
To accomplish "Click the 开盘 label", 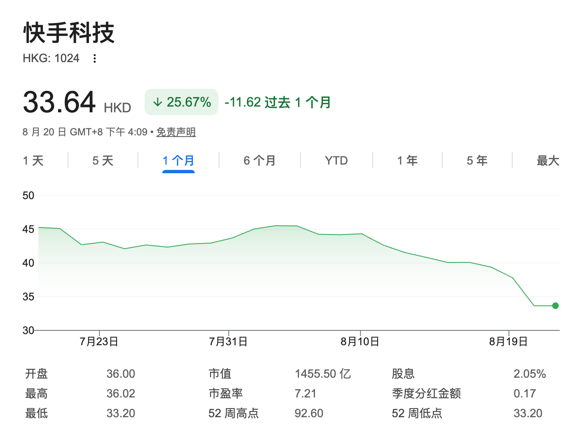I will (37, 374).
